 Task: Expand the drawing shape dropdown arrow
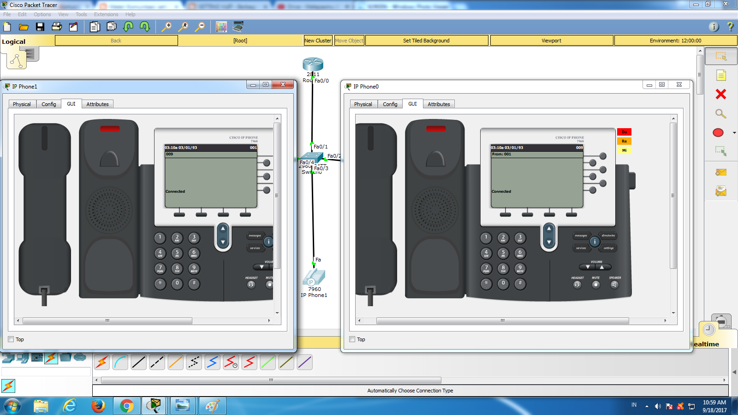734,133
